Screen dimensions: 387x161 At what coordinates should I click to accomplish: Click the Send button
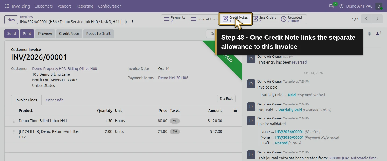click(12, 34)
